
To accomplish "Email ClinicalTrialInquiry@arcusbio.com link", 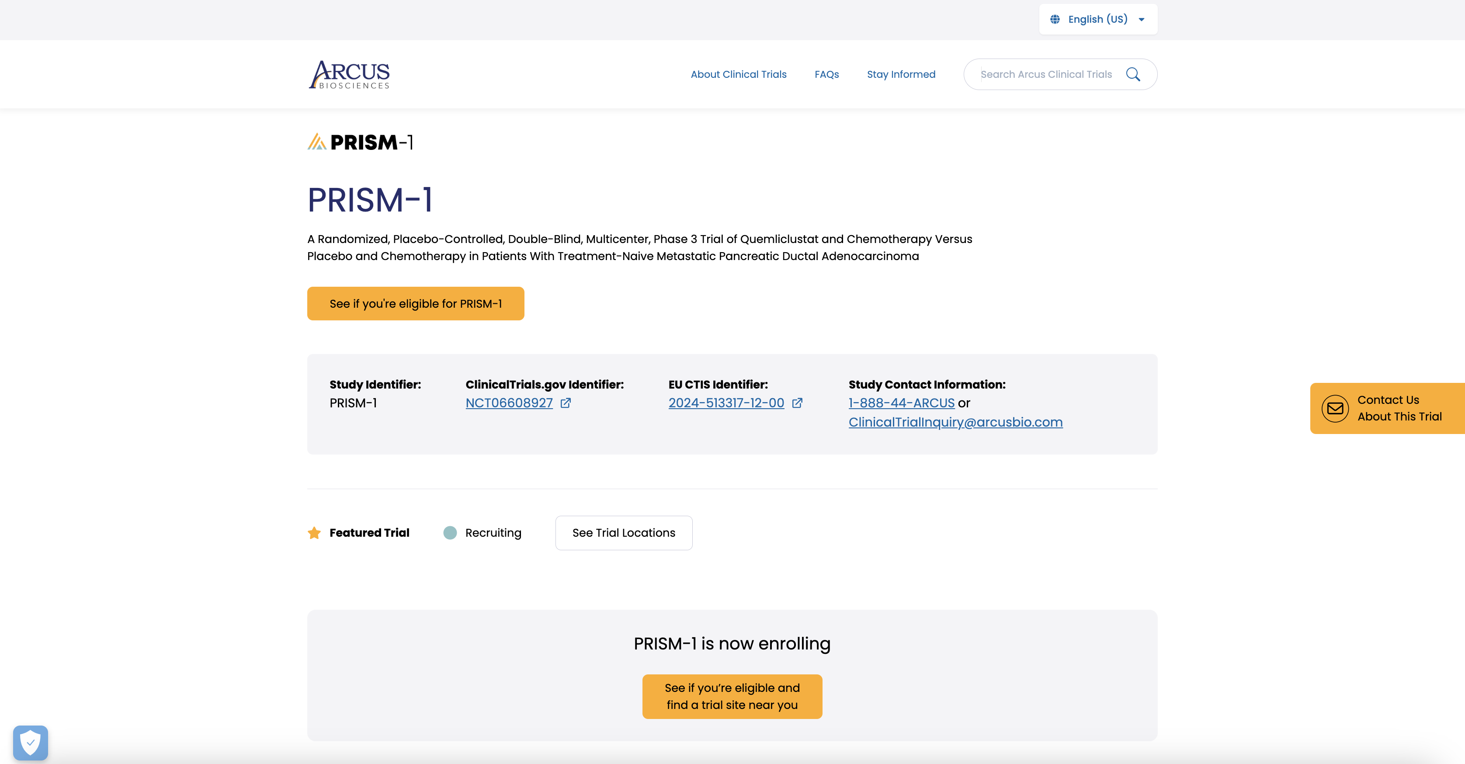I will pos(955,422).
